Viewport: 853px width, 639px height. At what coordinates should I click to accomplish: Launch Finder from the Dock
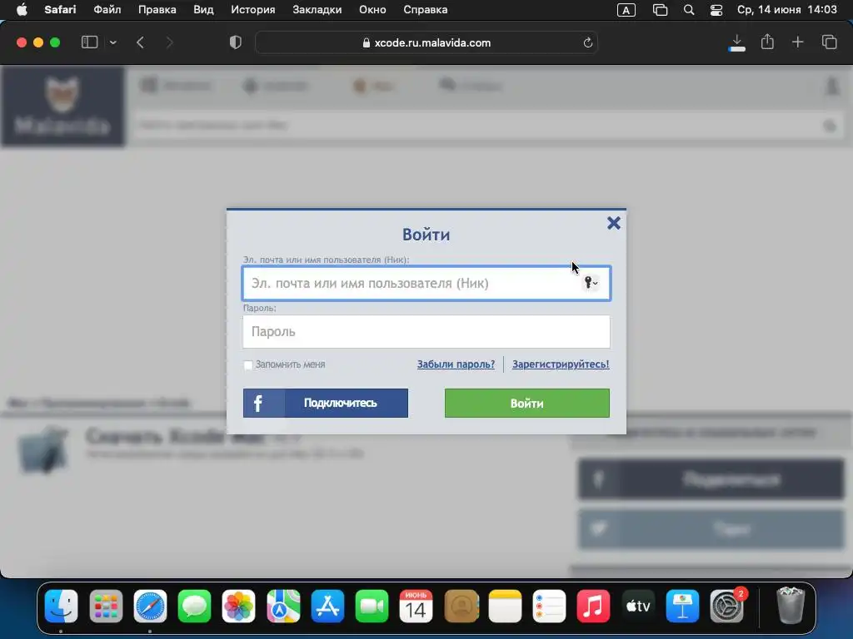[62, 606]
